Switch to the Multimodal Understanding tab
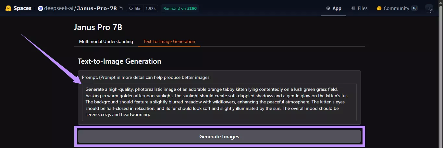443x148 pixels. pyautogui.click(x=106, y=41)
